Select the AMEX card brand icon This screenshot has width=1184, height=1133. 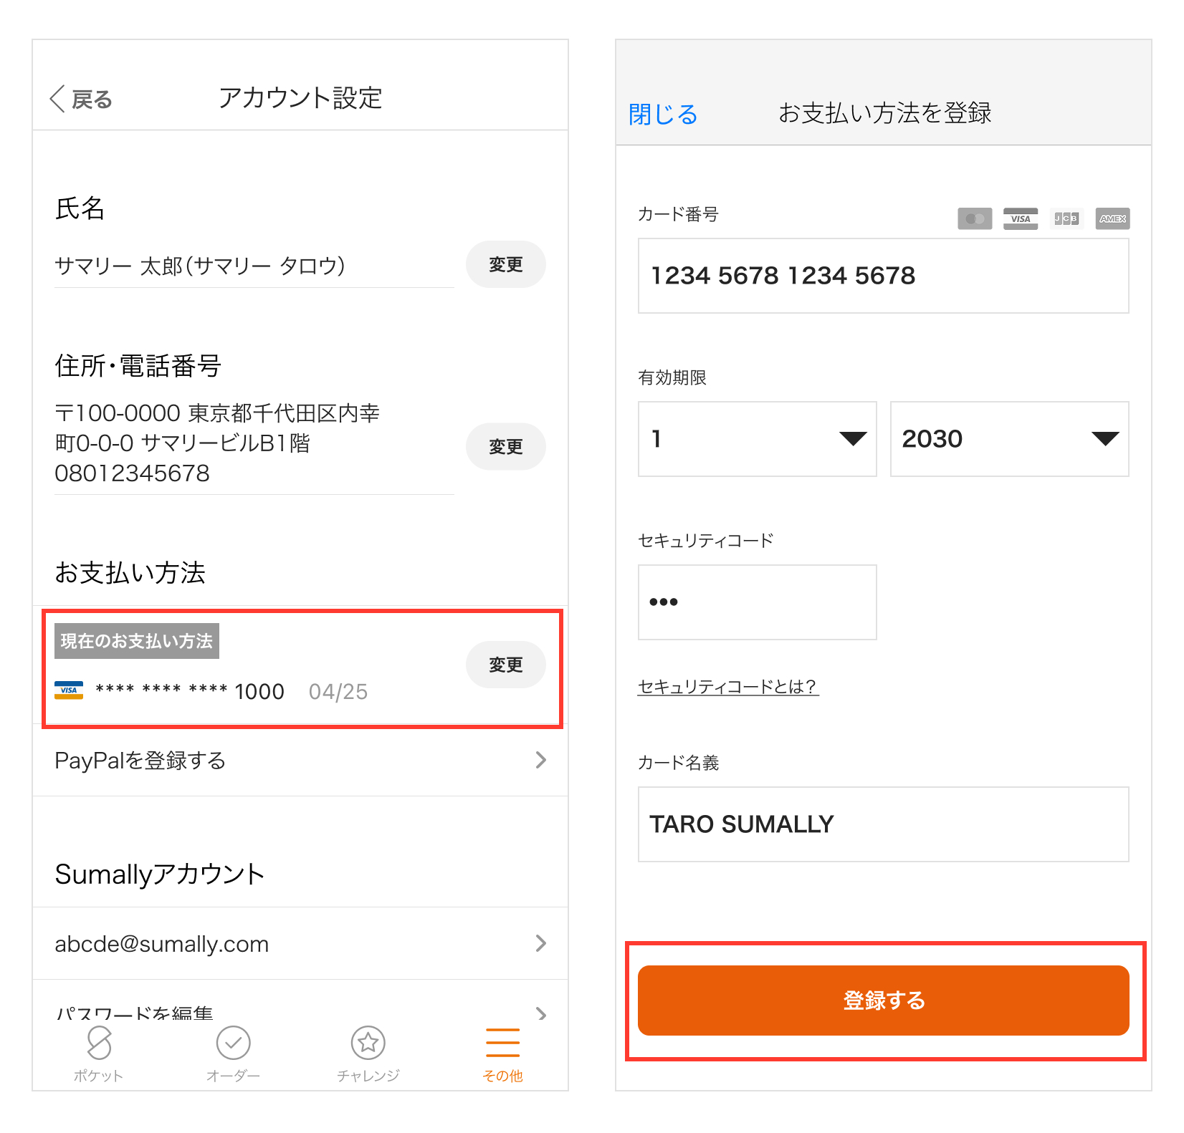(x=1112, y=218)
